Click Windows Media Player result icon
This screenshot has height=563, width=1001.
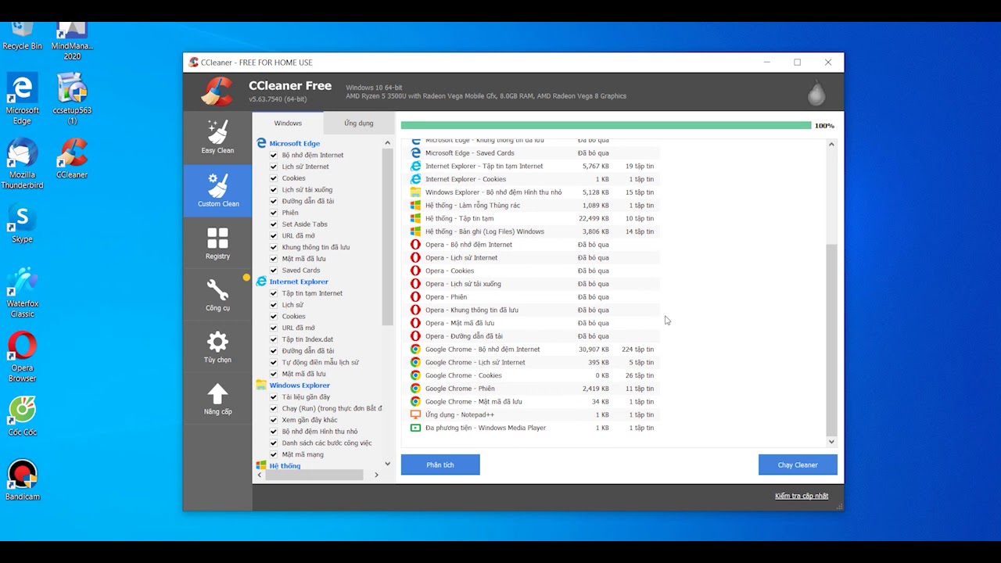(415, 428)
